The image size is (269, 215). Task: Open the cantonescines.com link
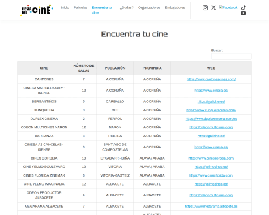(x=211, y=79)
